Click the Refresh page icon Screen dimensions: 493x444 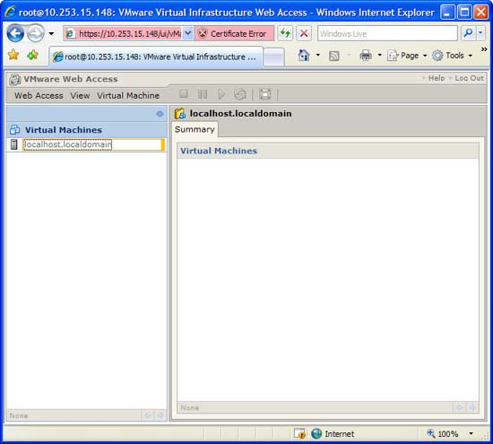click(285, 33)
